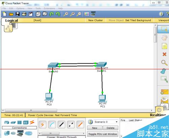Image resolution: width=169 pixels, height=138 pixels.
Task: Pick the Place Note tool
Action: click(164, 46)
